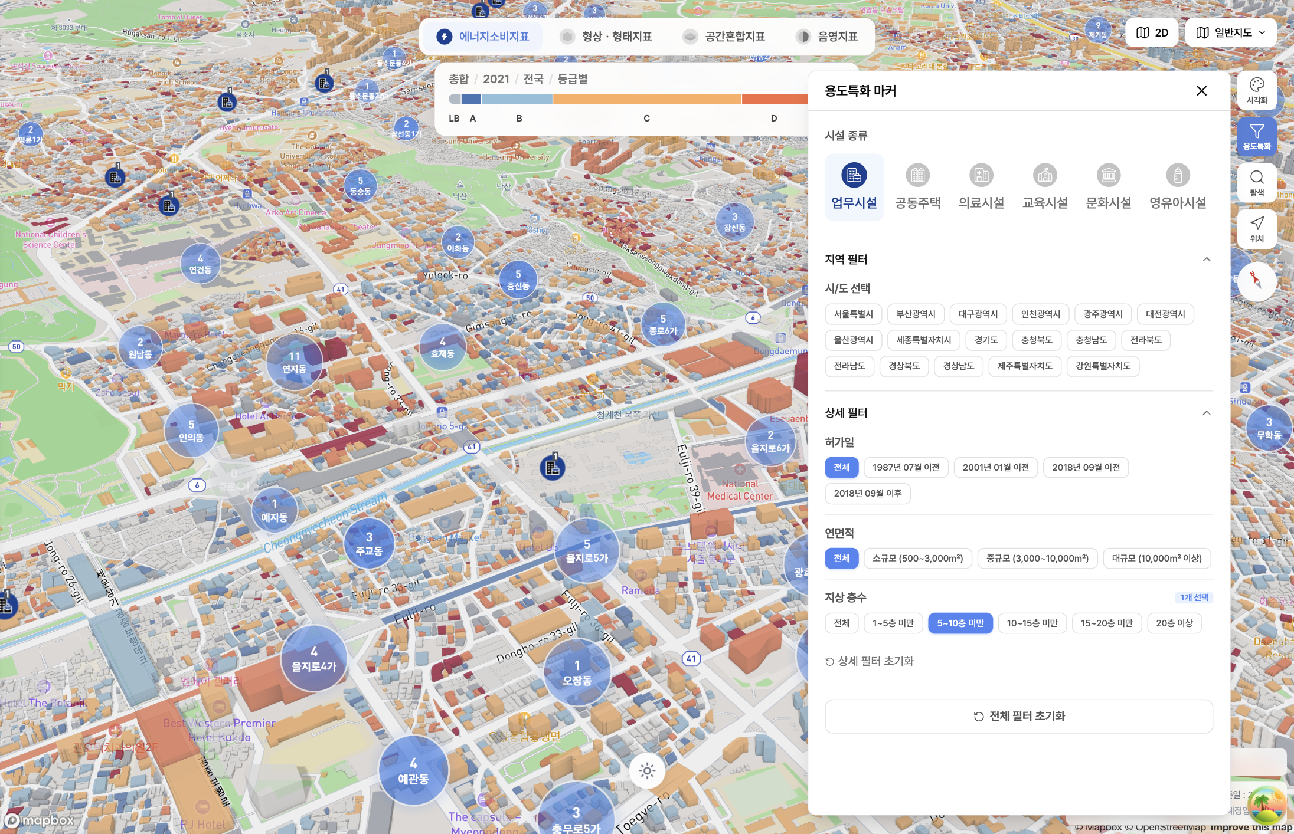Select the 20층 이상 floor filter
The image size is (1294, 834).
pos(1174,623)
